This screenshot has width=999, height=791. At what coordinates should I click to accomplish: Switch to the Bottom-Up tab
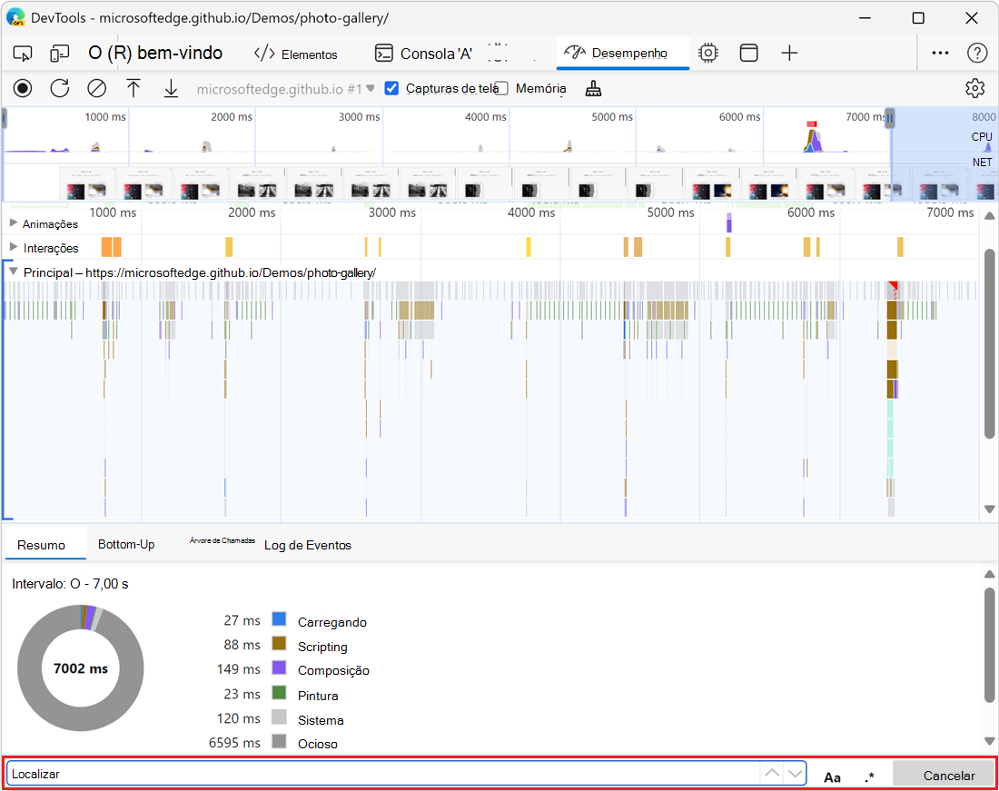click(126, 544)
